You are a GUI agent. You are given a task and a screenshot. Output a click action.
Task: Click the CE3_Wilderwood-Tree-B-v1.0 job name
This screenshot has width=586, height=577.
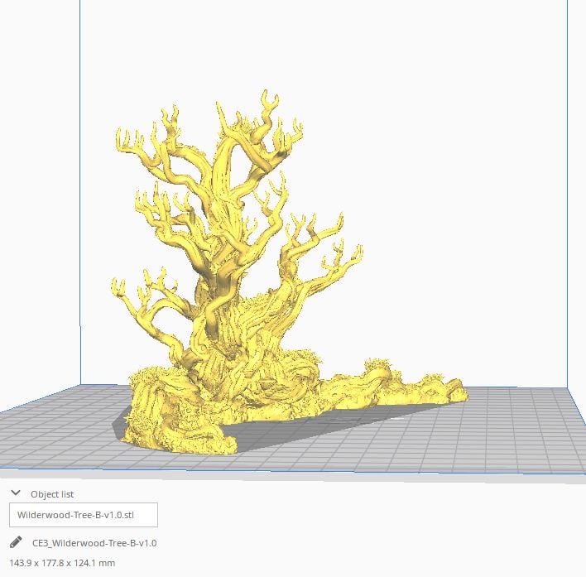pyautogui.click(x=94, y=543)
